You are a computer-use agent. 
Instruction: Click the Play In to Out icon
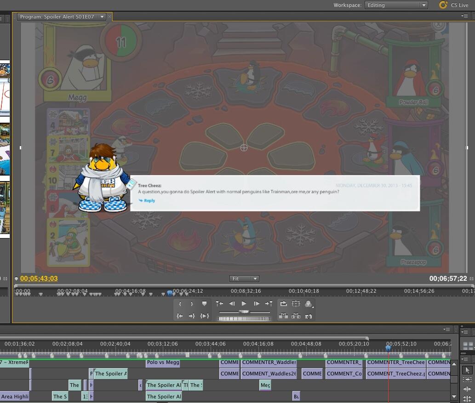(x=205, y=316)
